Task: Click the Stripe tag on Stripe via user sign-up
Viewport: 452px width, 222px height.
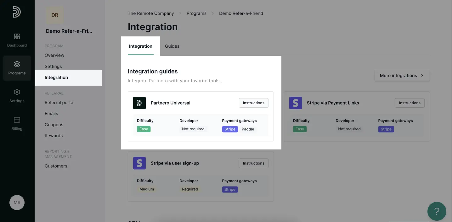Action: click(230, 189)
